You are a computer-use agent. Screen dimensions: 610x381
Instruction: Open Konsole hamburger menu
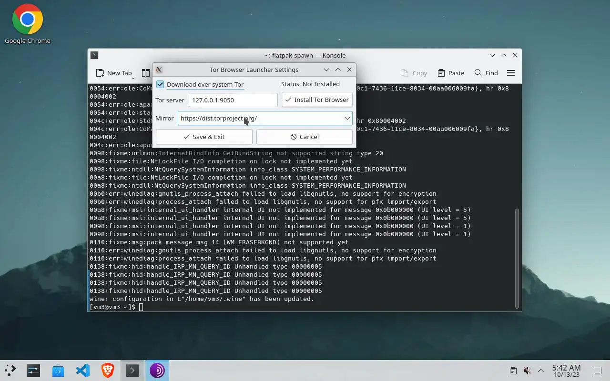point(511,73)
